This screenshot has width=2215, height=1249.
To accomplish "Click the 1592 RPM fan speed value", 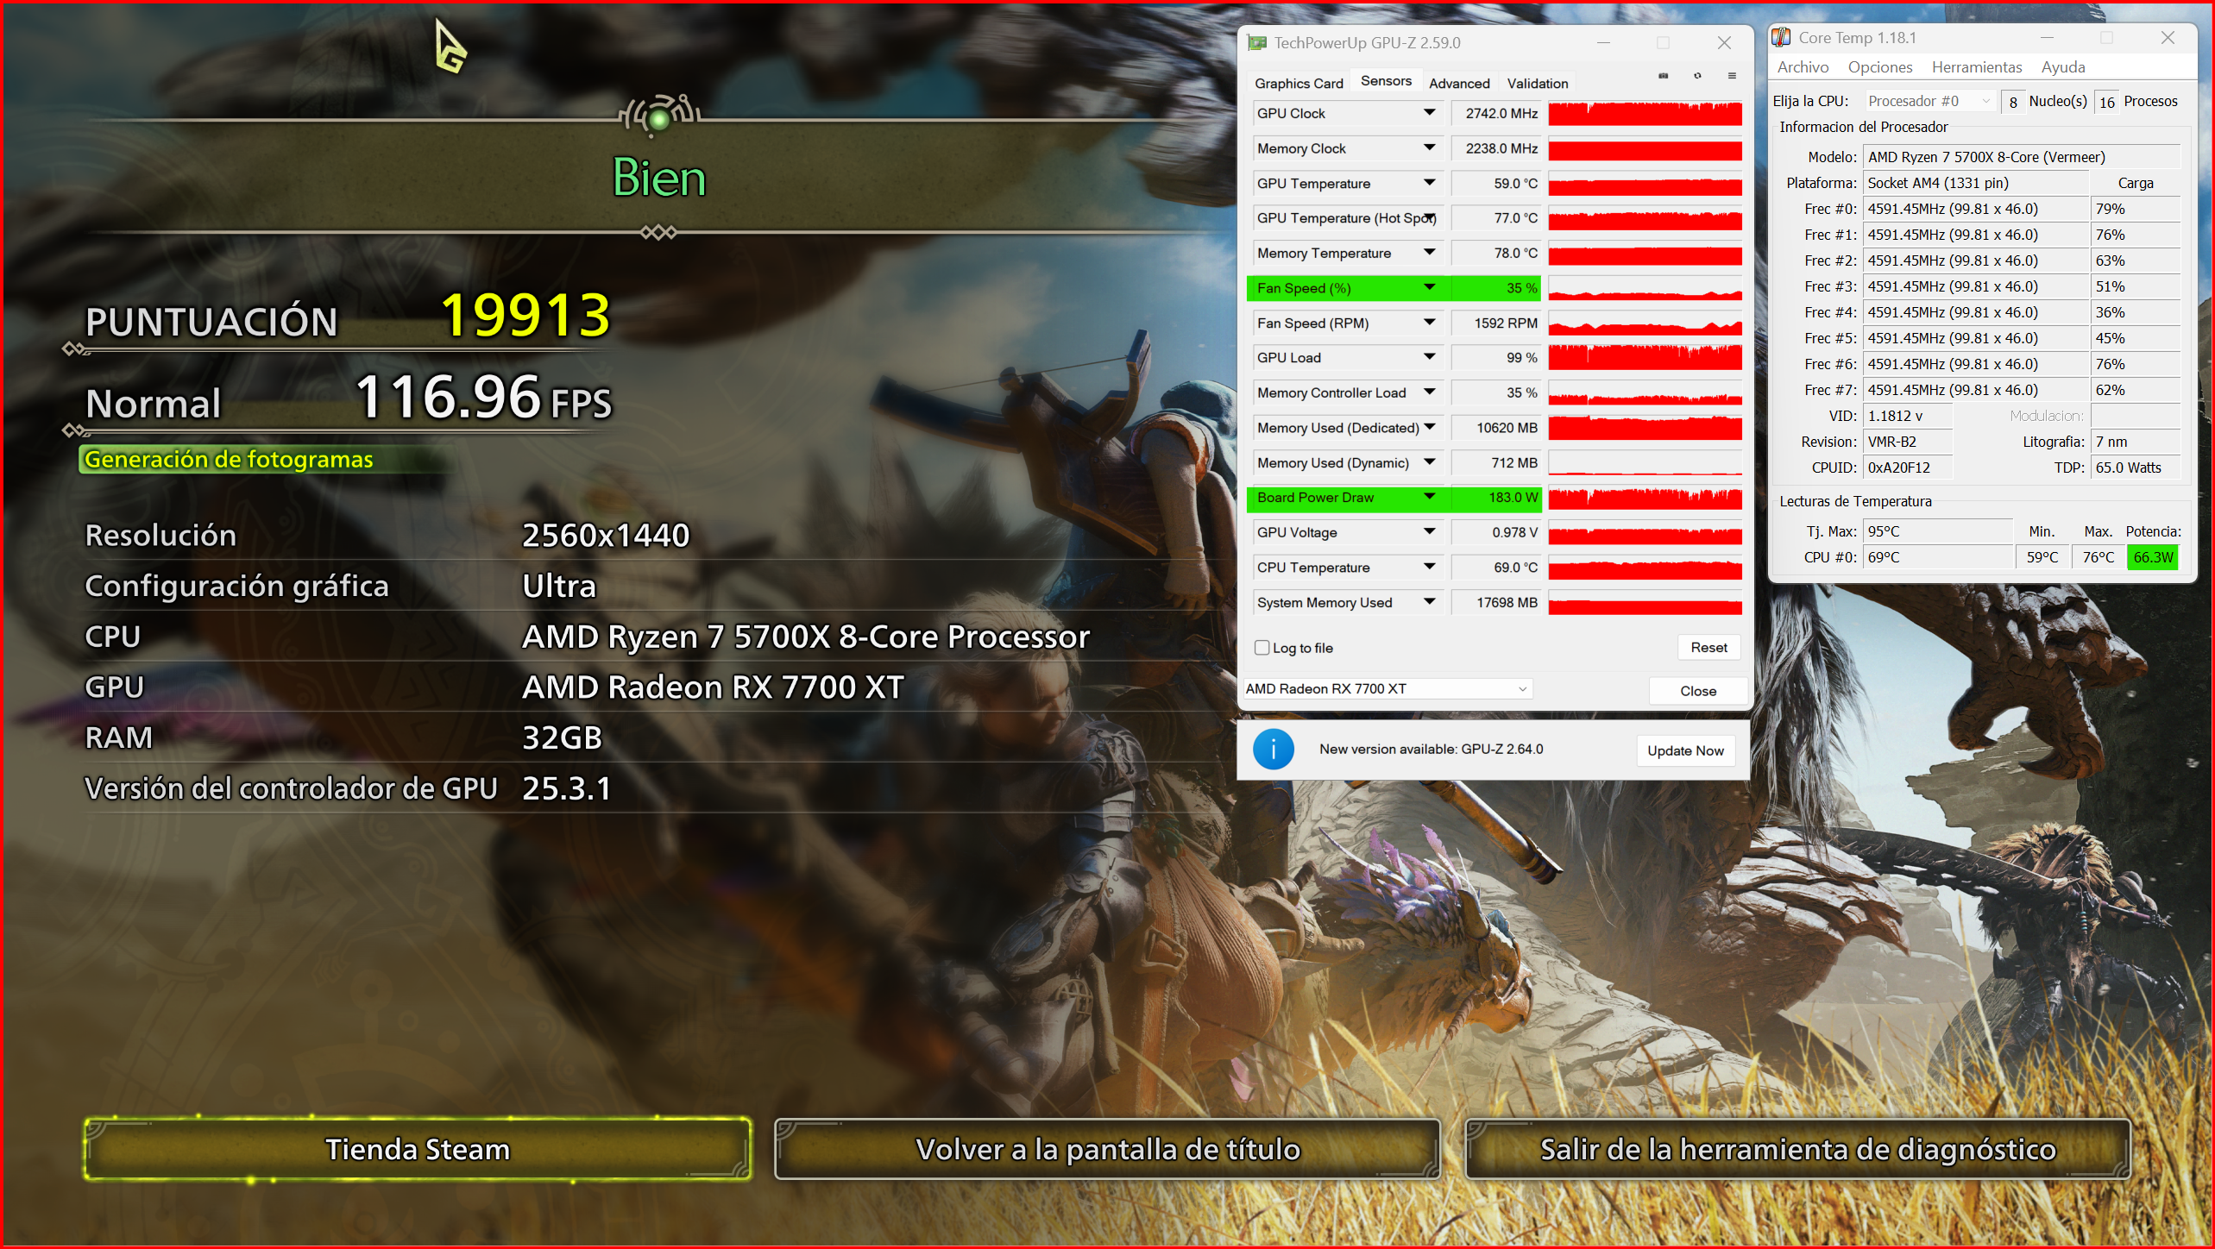I will coord(1496,323).
